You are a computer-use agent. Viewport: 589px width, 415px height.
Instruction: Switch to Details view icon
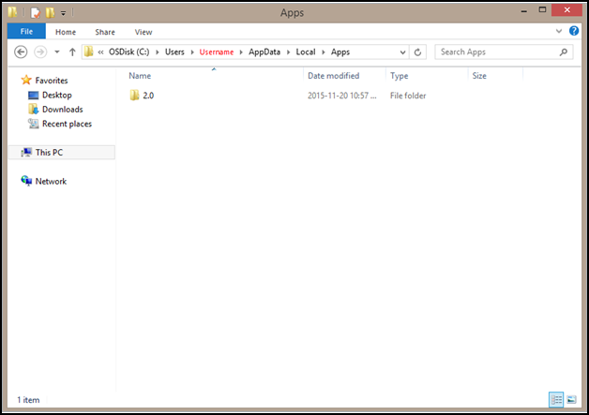[x=556, y=400]
